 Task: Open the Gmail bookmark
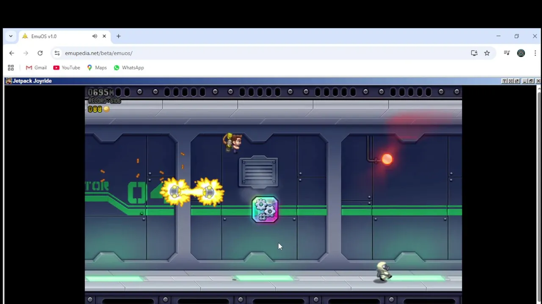pyautogui.click(x=36, y=68)
